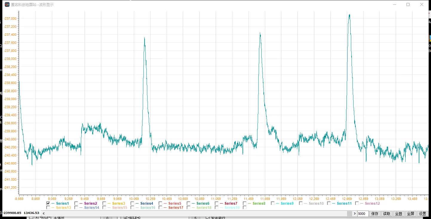Viewport: 431px width, 219px height.
Task: Tick the Series17 checkbox
Action: tap(161, 208)
